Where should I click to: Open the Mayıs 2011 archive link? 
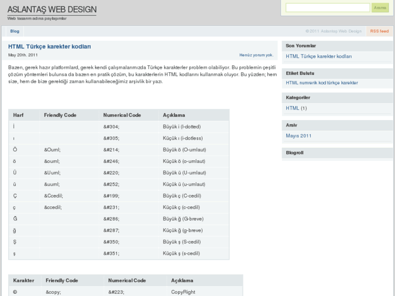pyautogui.click(x=298, y=136)
